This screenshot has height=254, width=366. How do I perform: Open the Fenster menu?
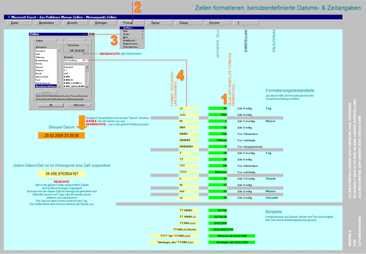pyautogui.click(x=218, y=23)
